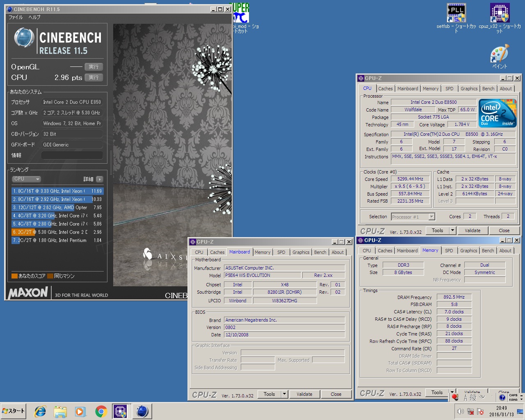
Task: Switch to Caches tab in CPU-Z Processor window
Action: [x=385, y=89]
